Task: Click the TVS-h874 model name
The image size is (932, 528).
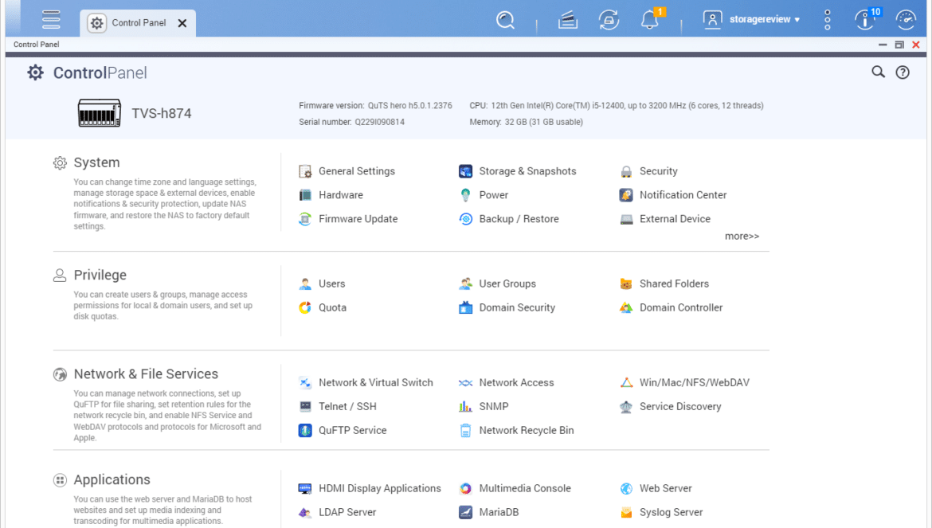Action: tap(161, 113)
